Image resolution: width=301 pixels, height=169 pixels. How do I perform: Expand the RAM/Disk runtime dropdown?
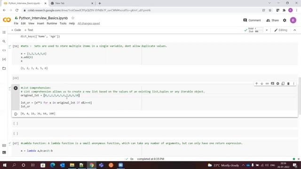point(267,30)
